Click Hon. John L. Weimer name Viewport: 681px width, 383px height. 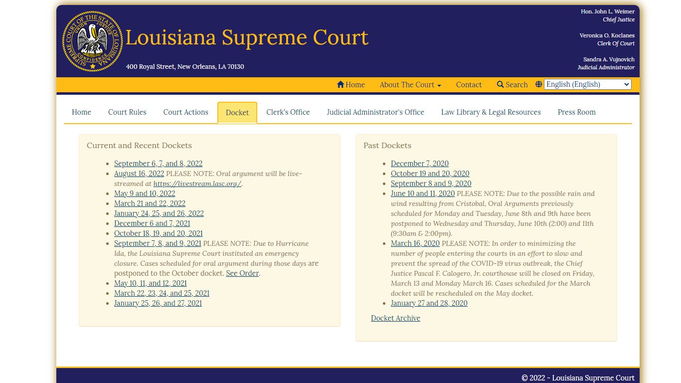[608, 11]
